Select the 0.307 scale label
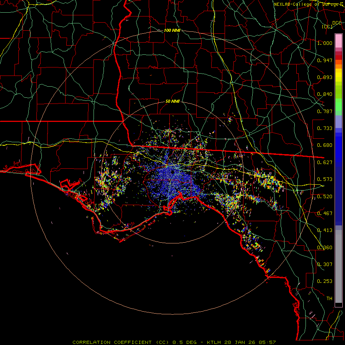345x345 pixels. [325, 264]
